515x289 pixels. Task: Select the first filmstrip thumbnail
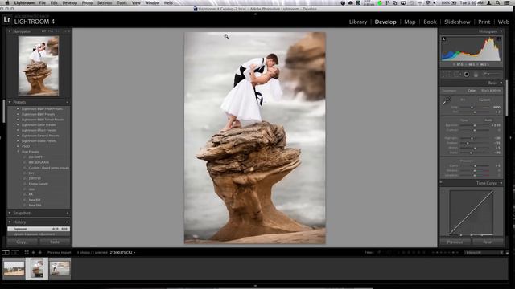[14, 268]
